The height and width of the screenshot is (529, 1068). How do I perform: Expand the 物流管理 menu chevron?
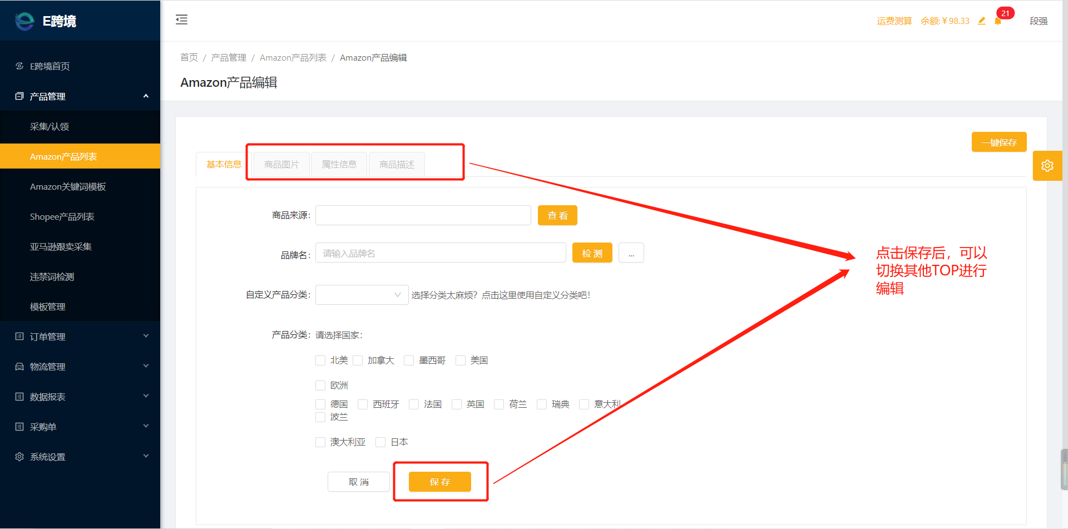point(146,366)
